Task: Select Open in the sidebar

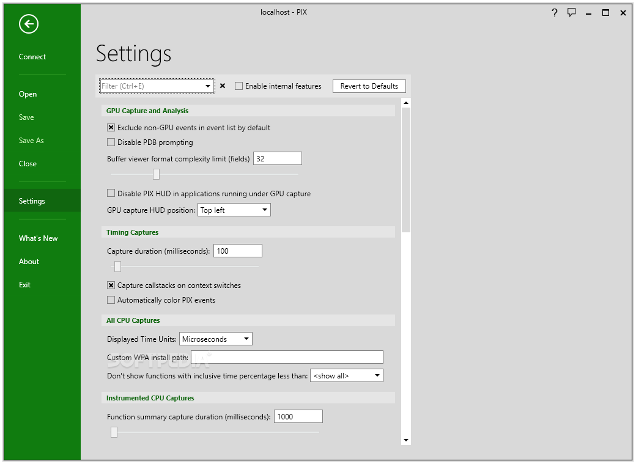Action: pos(28,94)
